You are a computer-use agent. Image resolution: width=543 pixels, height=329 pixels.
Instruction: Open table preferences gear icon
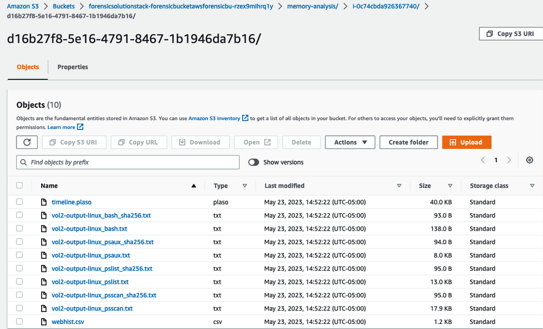[x=529, y=160]
